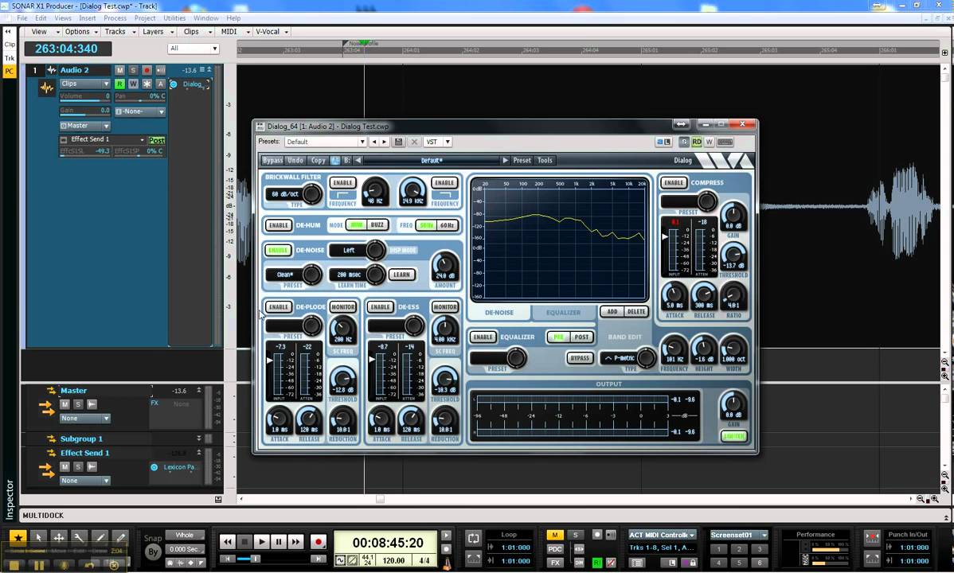Go to next plugin preset arrow
The width and height of the screenshot is (954, 573).
384,142
